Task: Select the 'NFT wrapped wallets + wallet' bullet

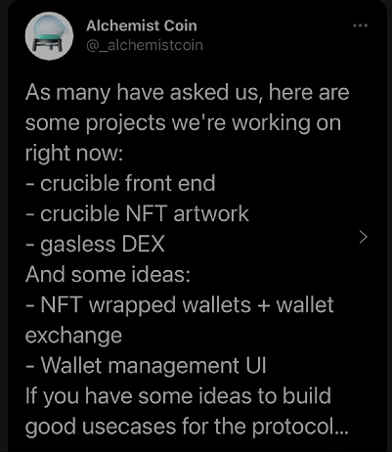Action: pos(180,305)
